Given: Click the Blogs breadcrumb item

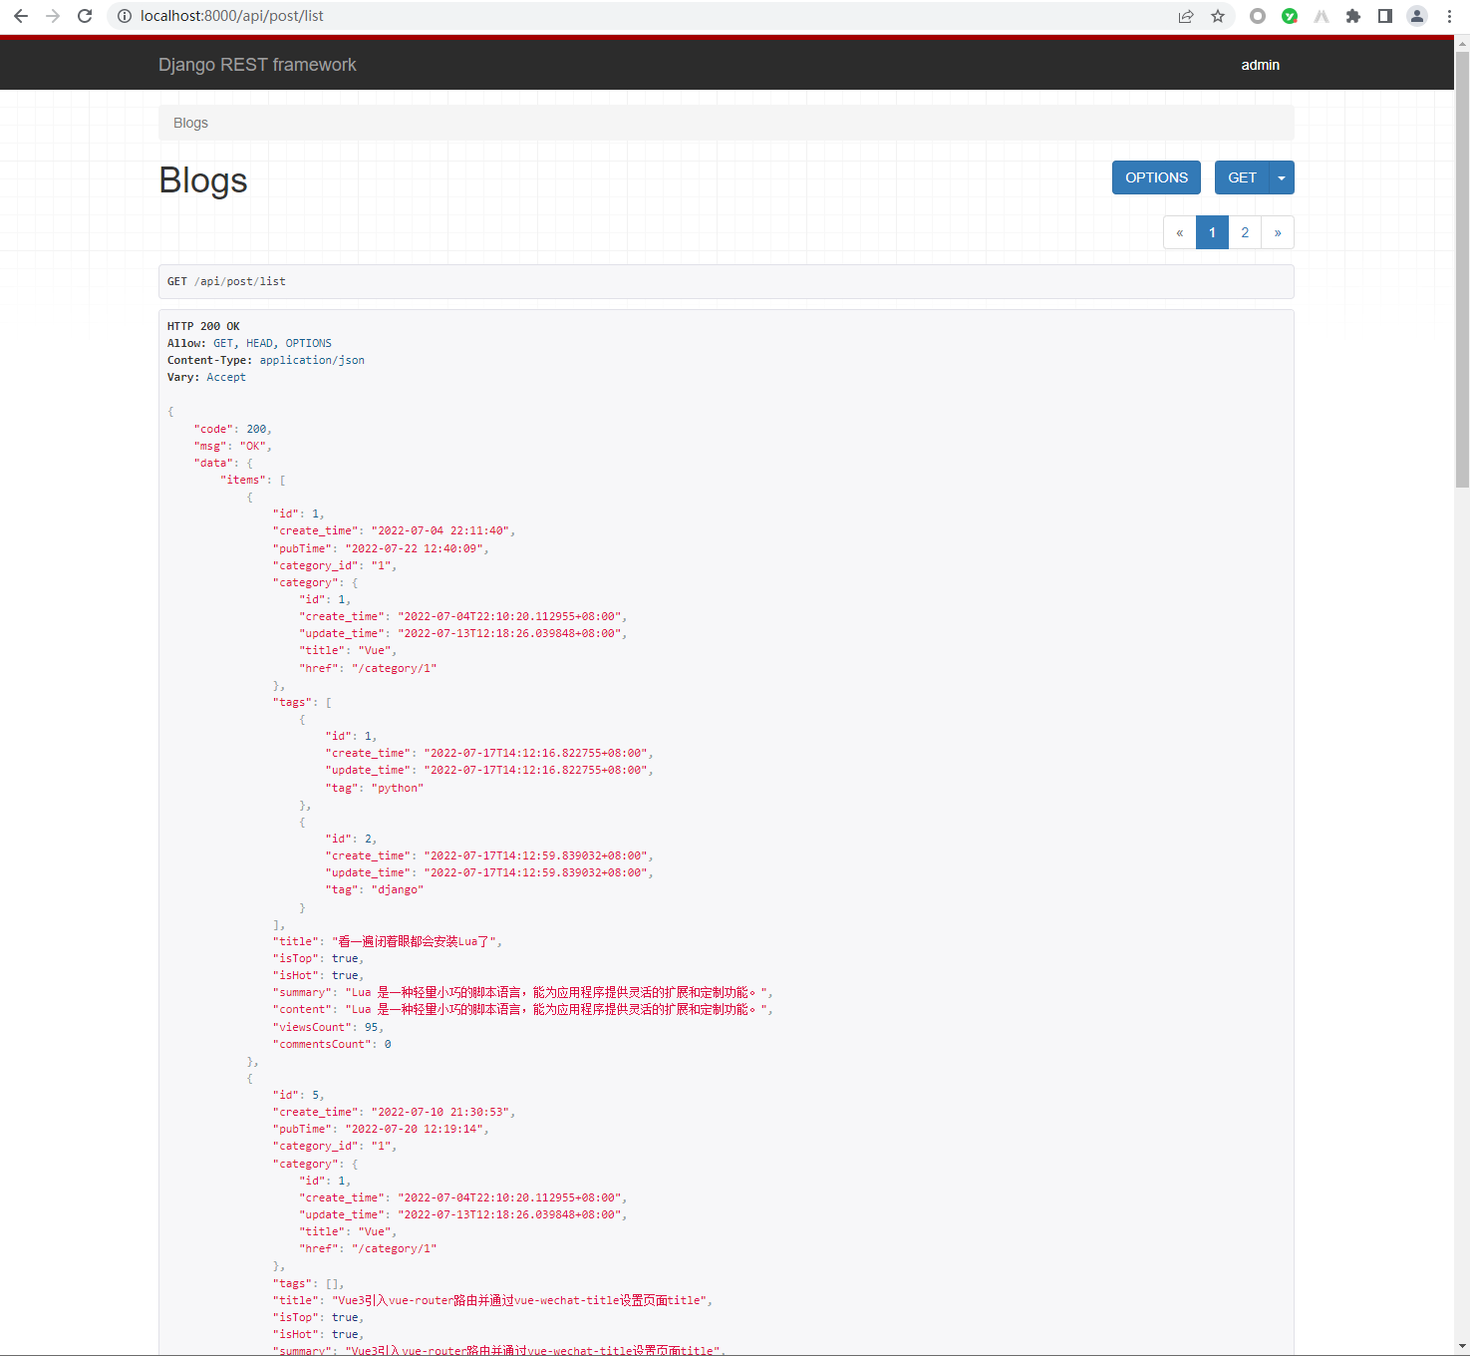Looking at the screenshot, I should click(190, 123).
